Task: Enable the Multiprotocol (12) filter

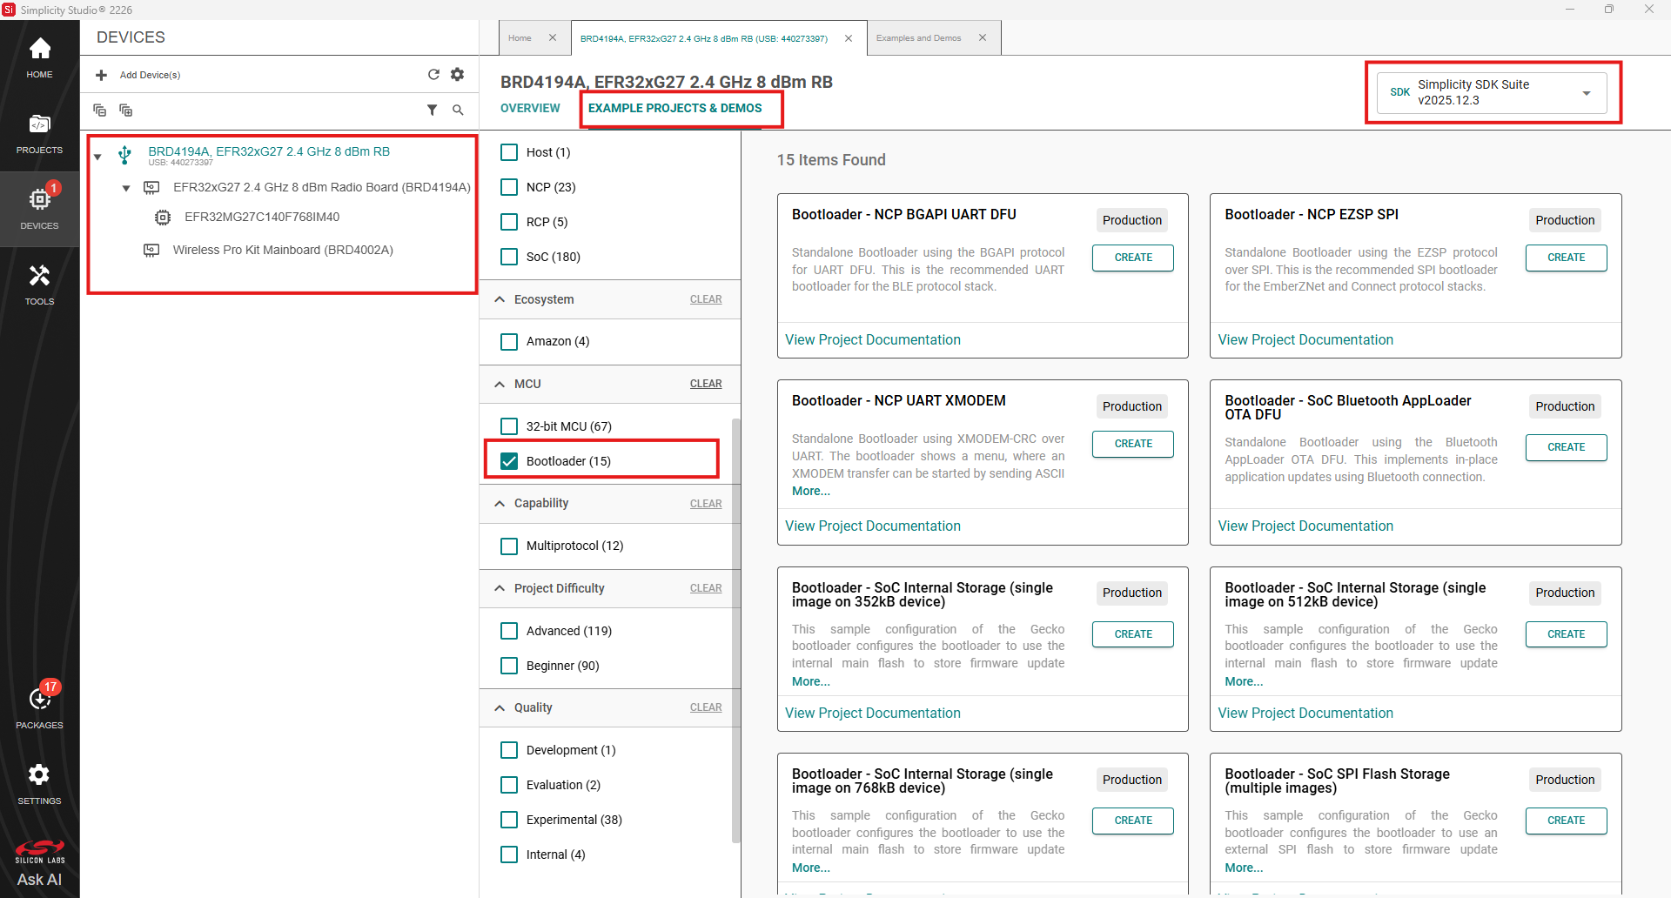Action: coord(509,546)
